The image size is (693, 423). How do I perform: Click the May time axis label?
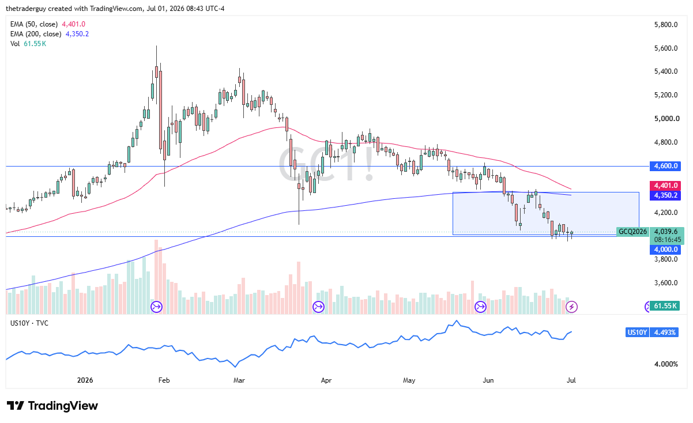tap(409, 380)
